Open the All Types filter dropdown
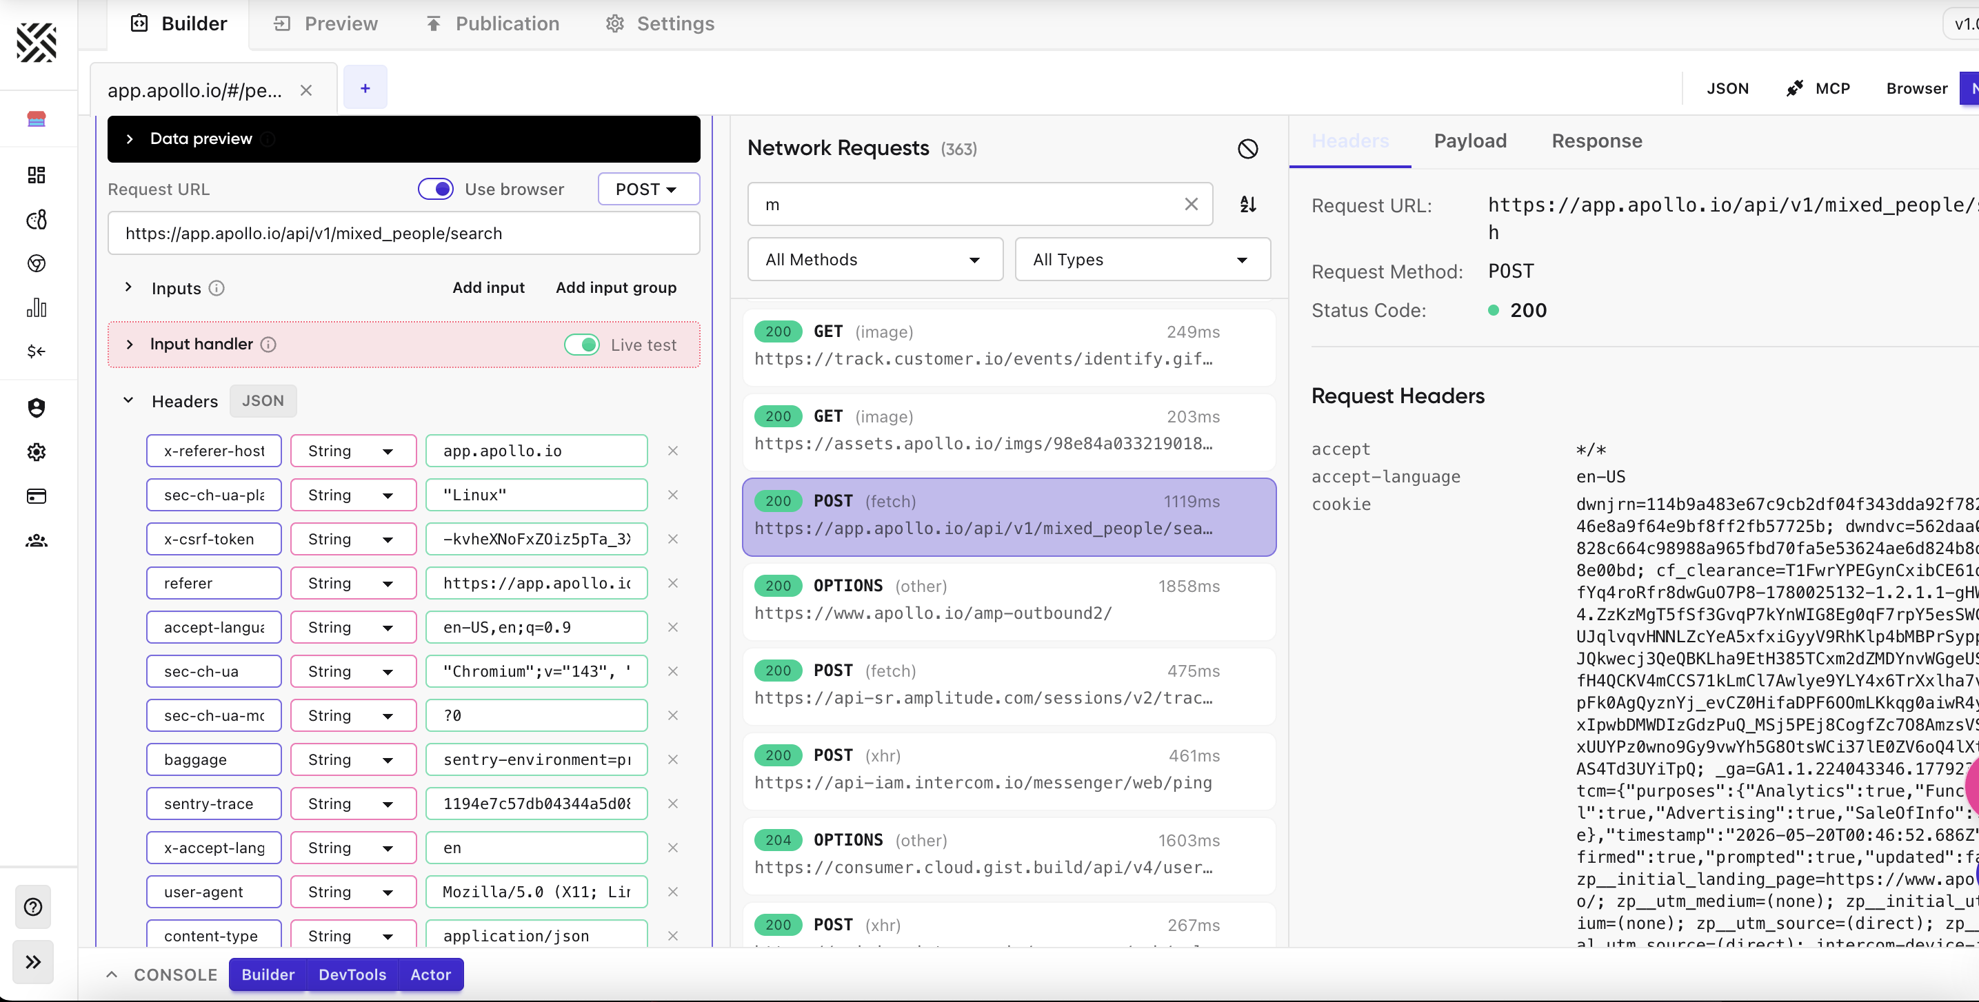The height and width of the screenshot is (1002, 1979). (x=1143, y=260)
